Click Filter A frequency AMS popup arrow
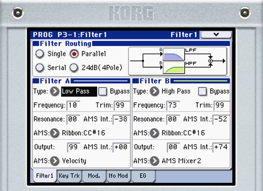This screenshot has height=191, width=263. (55, 133)
